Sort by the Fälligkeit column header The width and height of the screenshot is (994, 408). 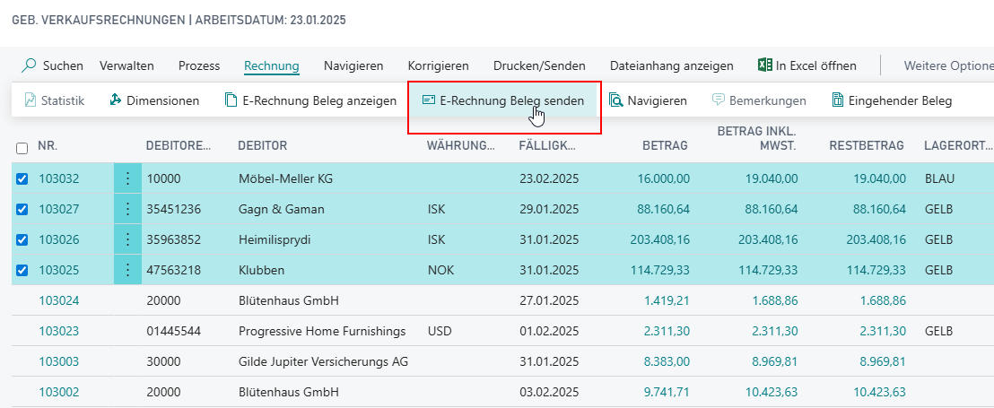(547, 145)
